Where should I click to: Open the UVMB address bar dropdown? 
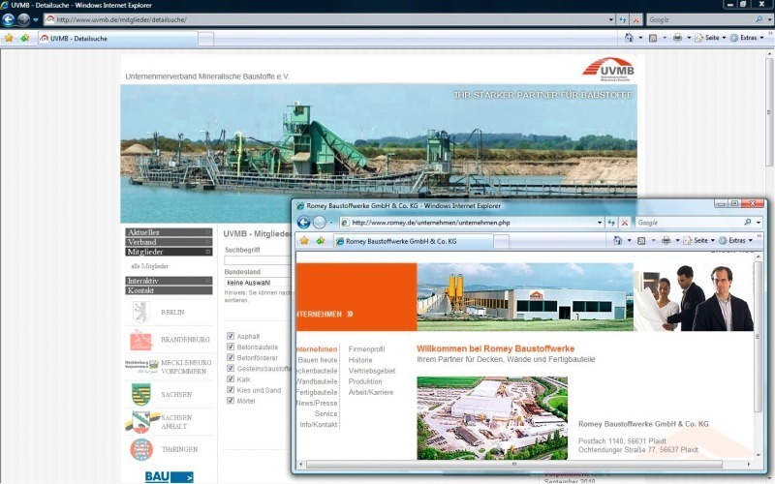[x=611, y=19]
